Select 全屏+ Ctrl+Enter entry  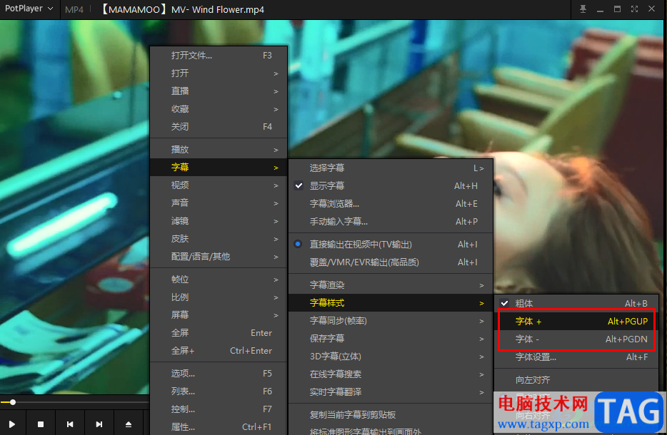tap(219, 350)
